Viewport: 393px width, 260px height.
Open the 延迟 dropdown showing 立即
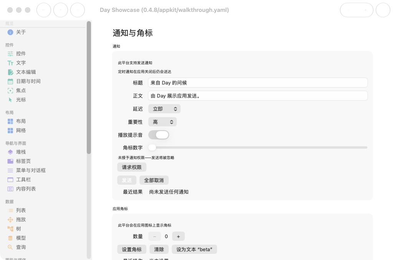164,109
